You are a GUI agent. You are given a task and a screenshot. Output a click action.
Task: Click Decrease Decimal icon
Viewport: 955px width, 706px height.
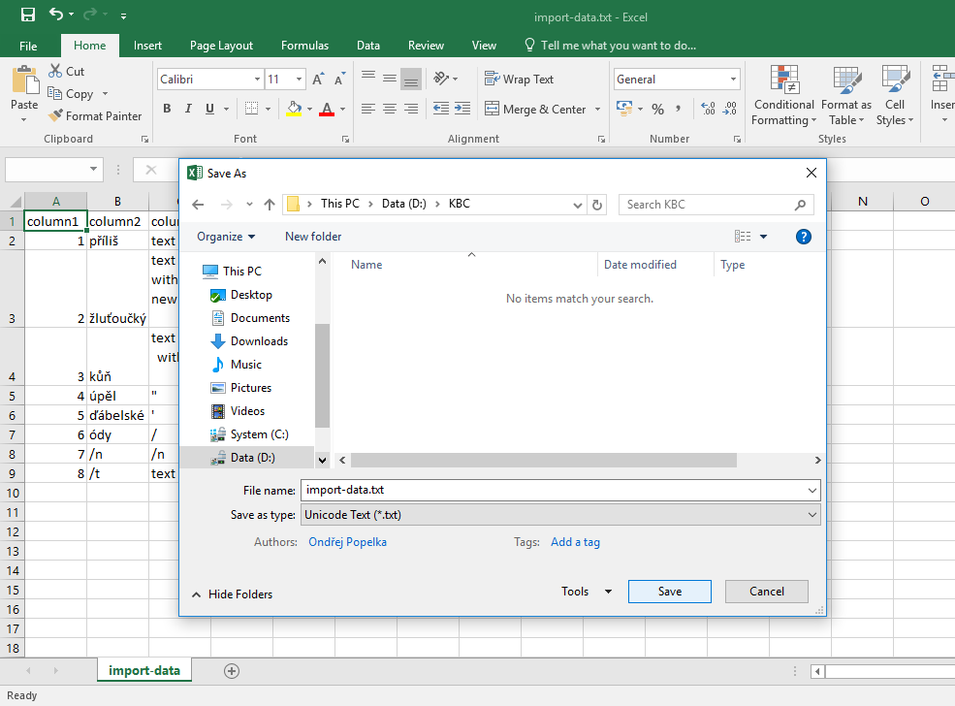click(730, 109)
